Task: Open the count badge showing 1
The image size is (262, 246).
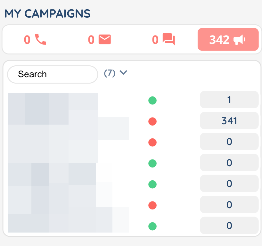Action: (x=229, y=100)
